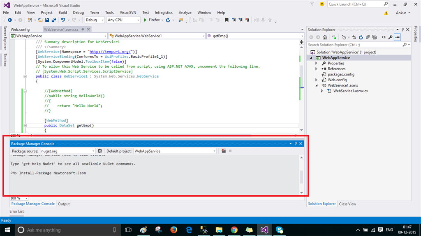This screenshot has width=421, height=236.
Task: Expand the References node
Action: pyautogui.click(x=316, y=69)
